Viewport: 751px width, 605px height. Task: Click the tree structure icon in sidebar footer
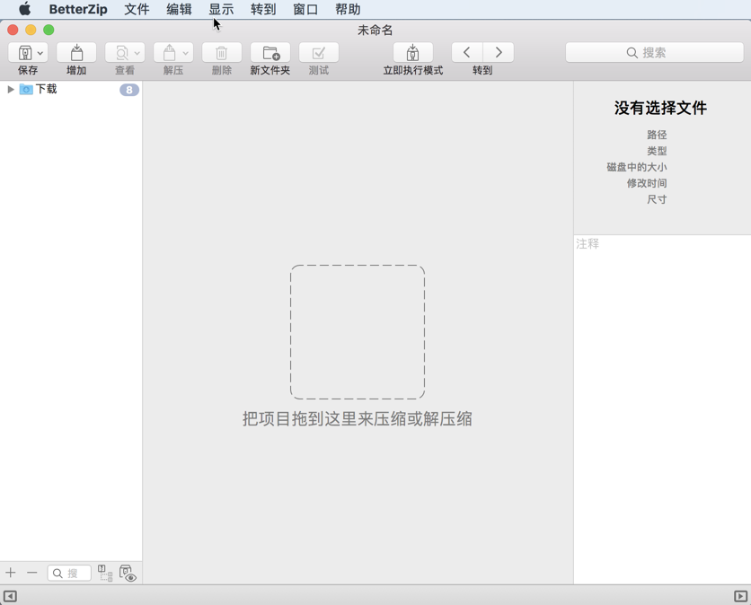[105, 573]
